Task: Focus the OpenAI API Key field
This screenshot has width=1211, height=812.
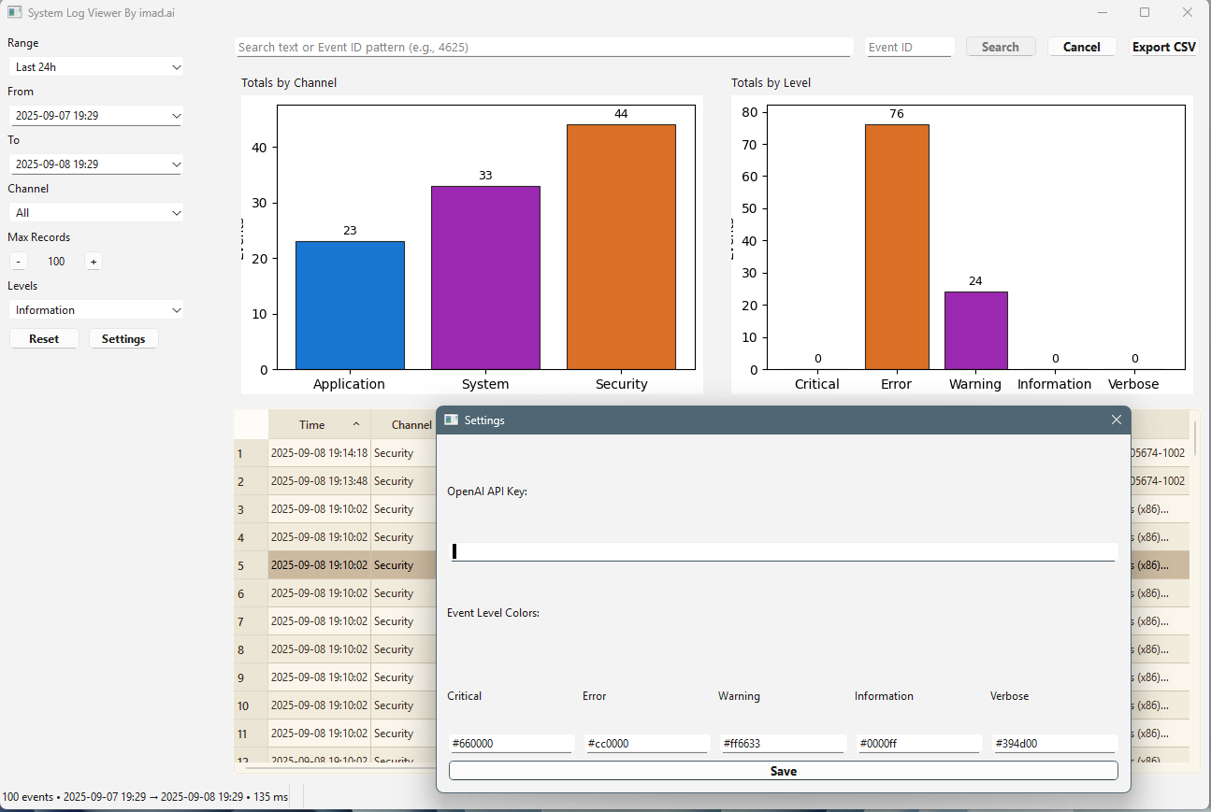Action: coord(783,552)
